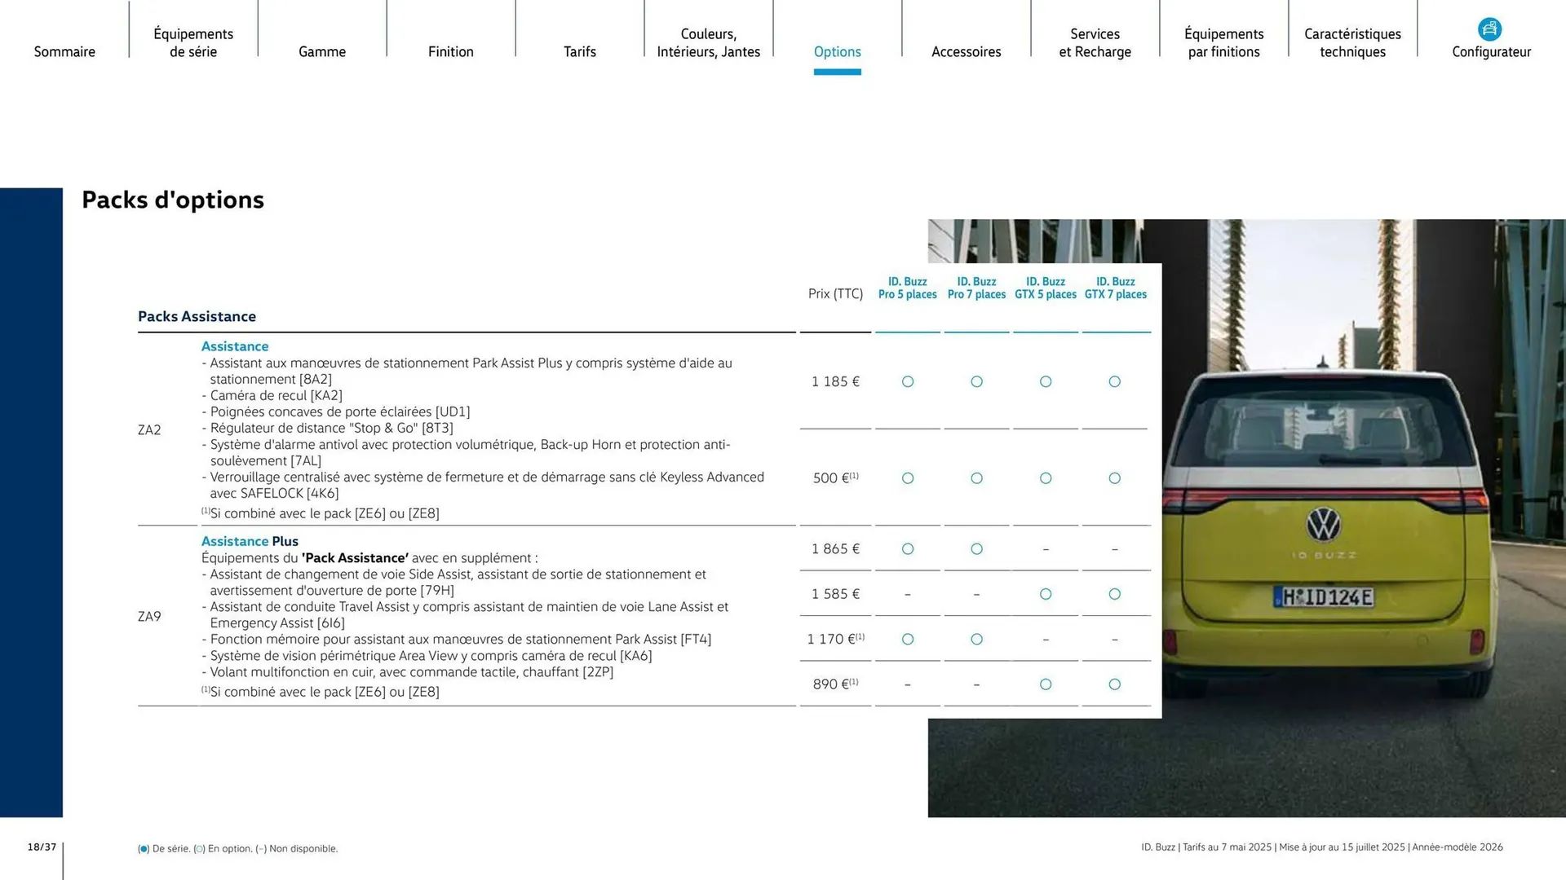1566x880 pixels.
Task: Open the Tarifs section
Action: 580,51
